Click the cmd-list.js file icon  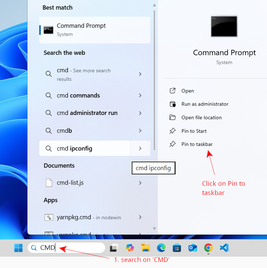(49, 183)
